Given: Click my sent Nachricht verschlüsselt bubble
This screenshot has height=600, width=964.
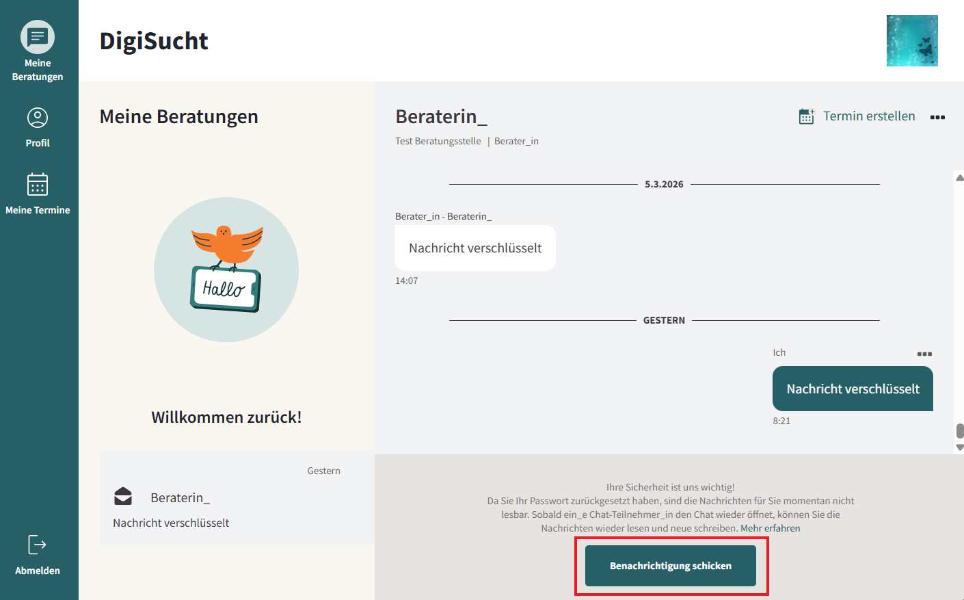Looking at the screenshot, I should pyautogui.click(x=853, y=389).
